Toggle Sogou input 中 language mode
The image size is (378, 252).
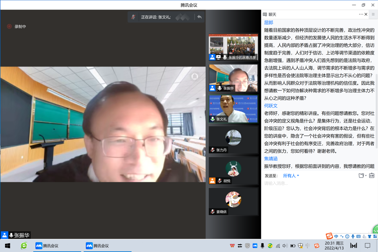pos(336,236)
